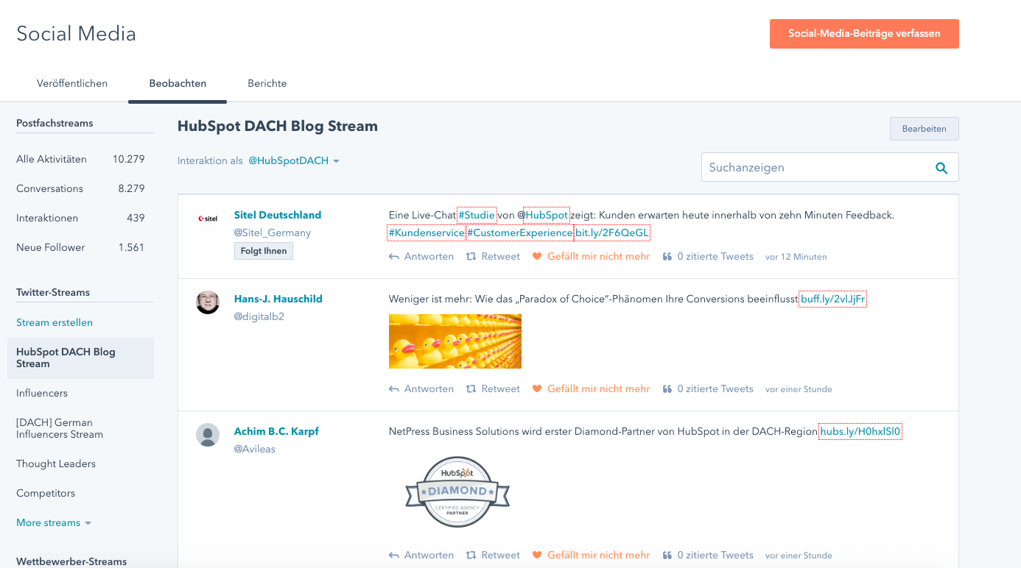Open Interaktionen inbox stream
Image resolution: width=1021 pixels, height=568 pixels.
pyautogui.click(x=80, y=218)
